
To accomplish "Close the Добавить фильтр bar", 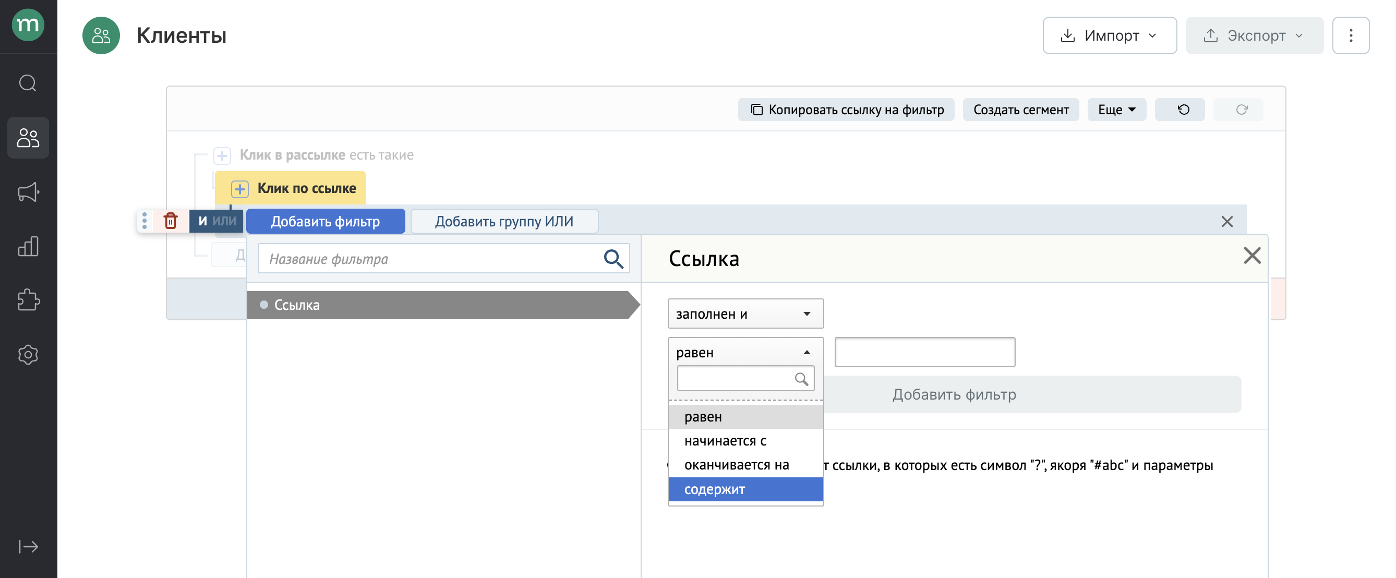I will point(1227,222).
